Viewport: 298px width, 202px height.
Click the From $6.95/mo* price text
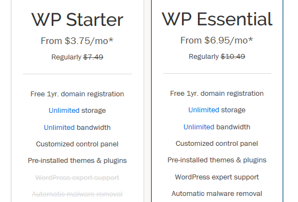[217, 40]
